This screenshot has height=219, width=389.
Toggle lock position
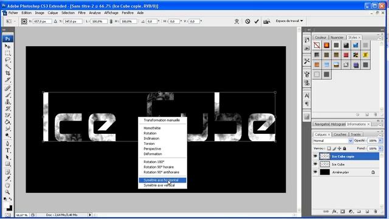pos(339,148)
